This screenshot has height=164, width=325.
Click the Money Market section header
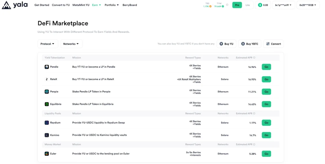tap(53, 144)
